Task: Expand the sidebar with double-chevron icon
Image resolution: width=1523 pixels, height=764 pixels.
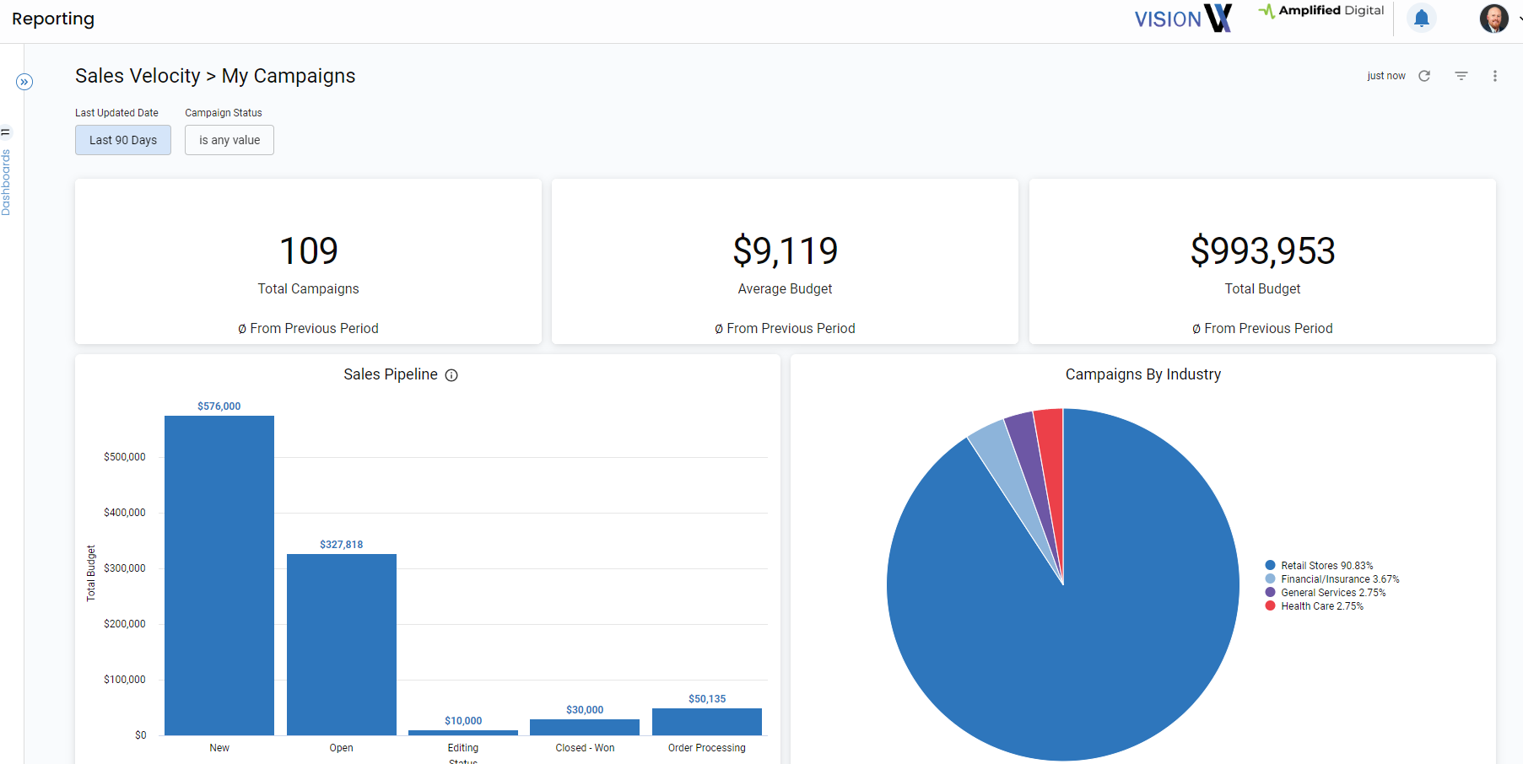Action: [x=24, y=82]
